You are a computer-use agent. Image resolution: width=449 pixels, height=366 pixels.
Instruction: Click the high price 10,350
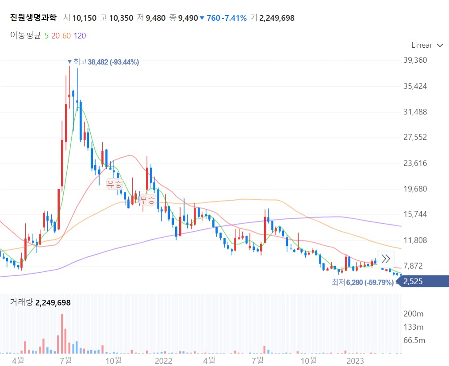tap(121, 18)
